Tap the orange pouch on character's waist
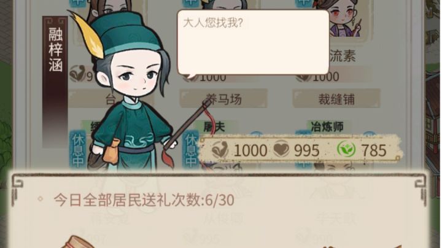This screenshot has height=248, width=442. (x=112, y=152)
